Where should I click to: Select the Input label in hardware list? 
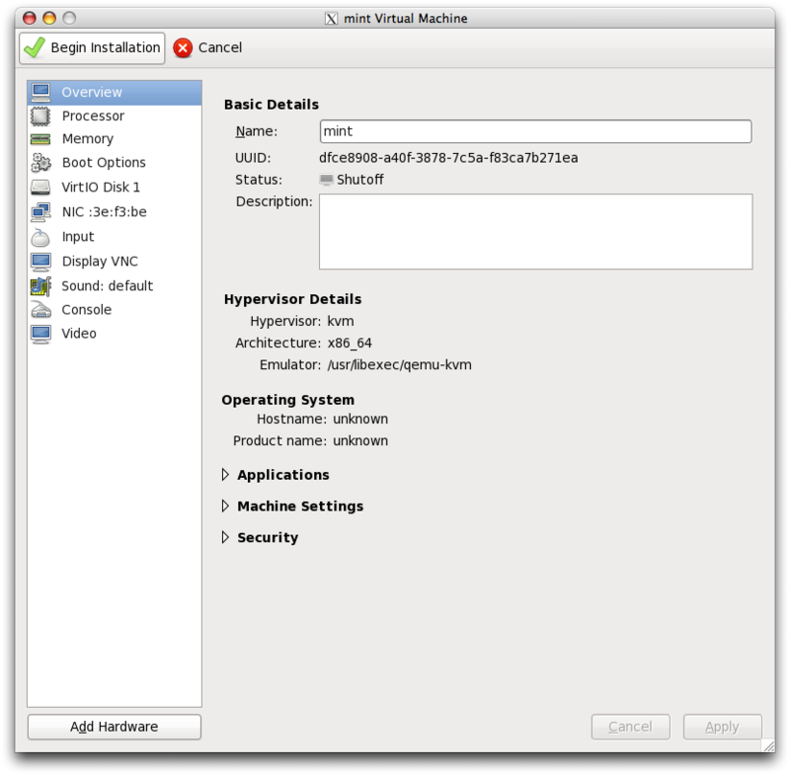click(x=78, y=237)
